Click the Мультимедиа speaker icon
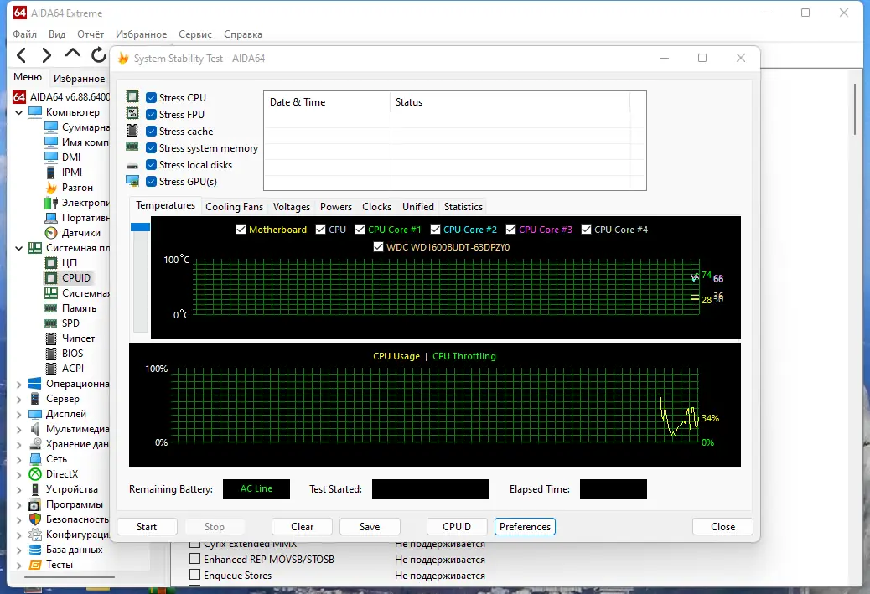 point(35,429)
